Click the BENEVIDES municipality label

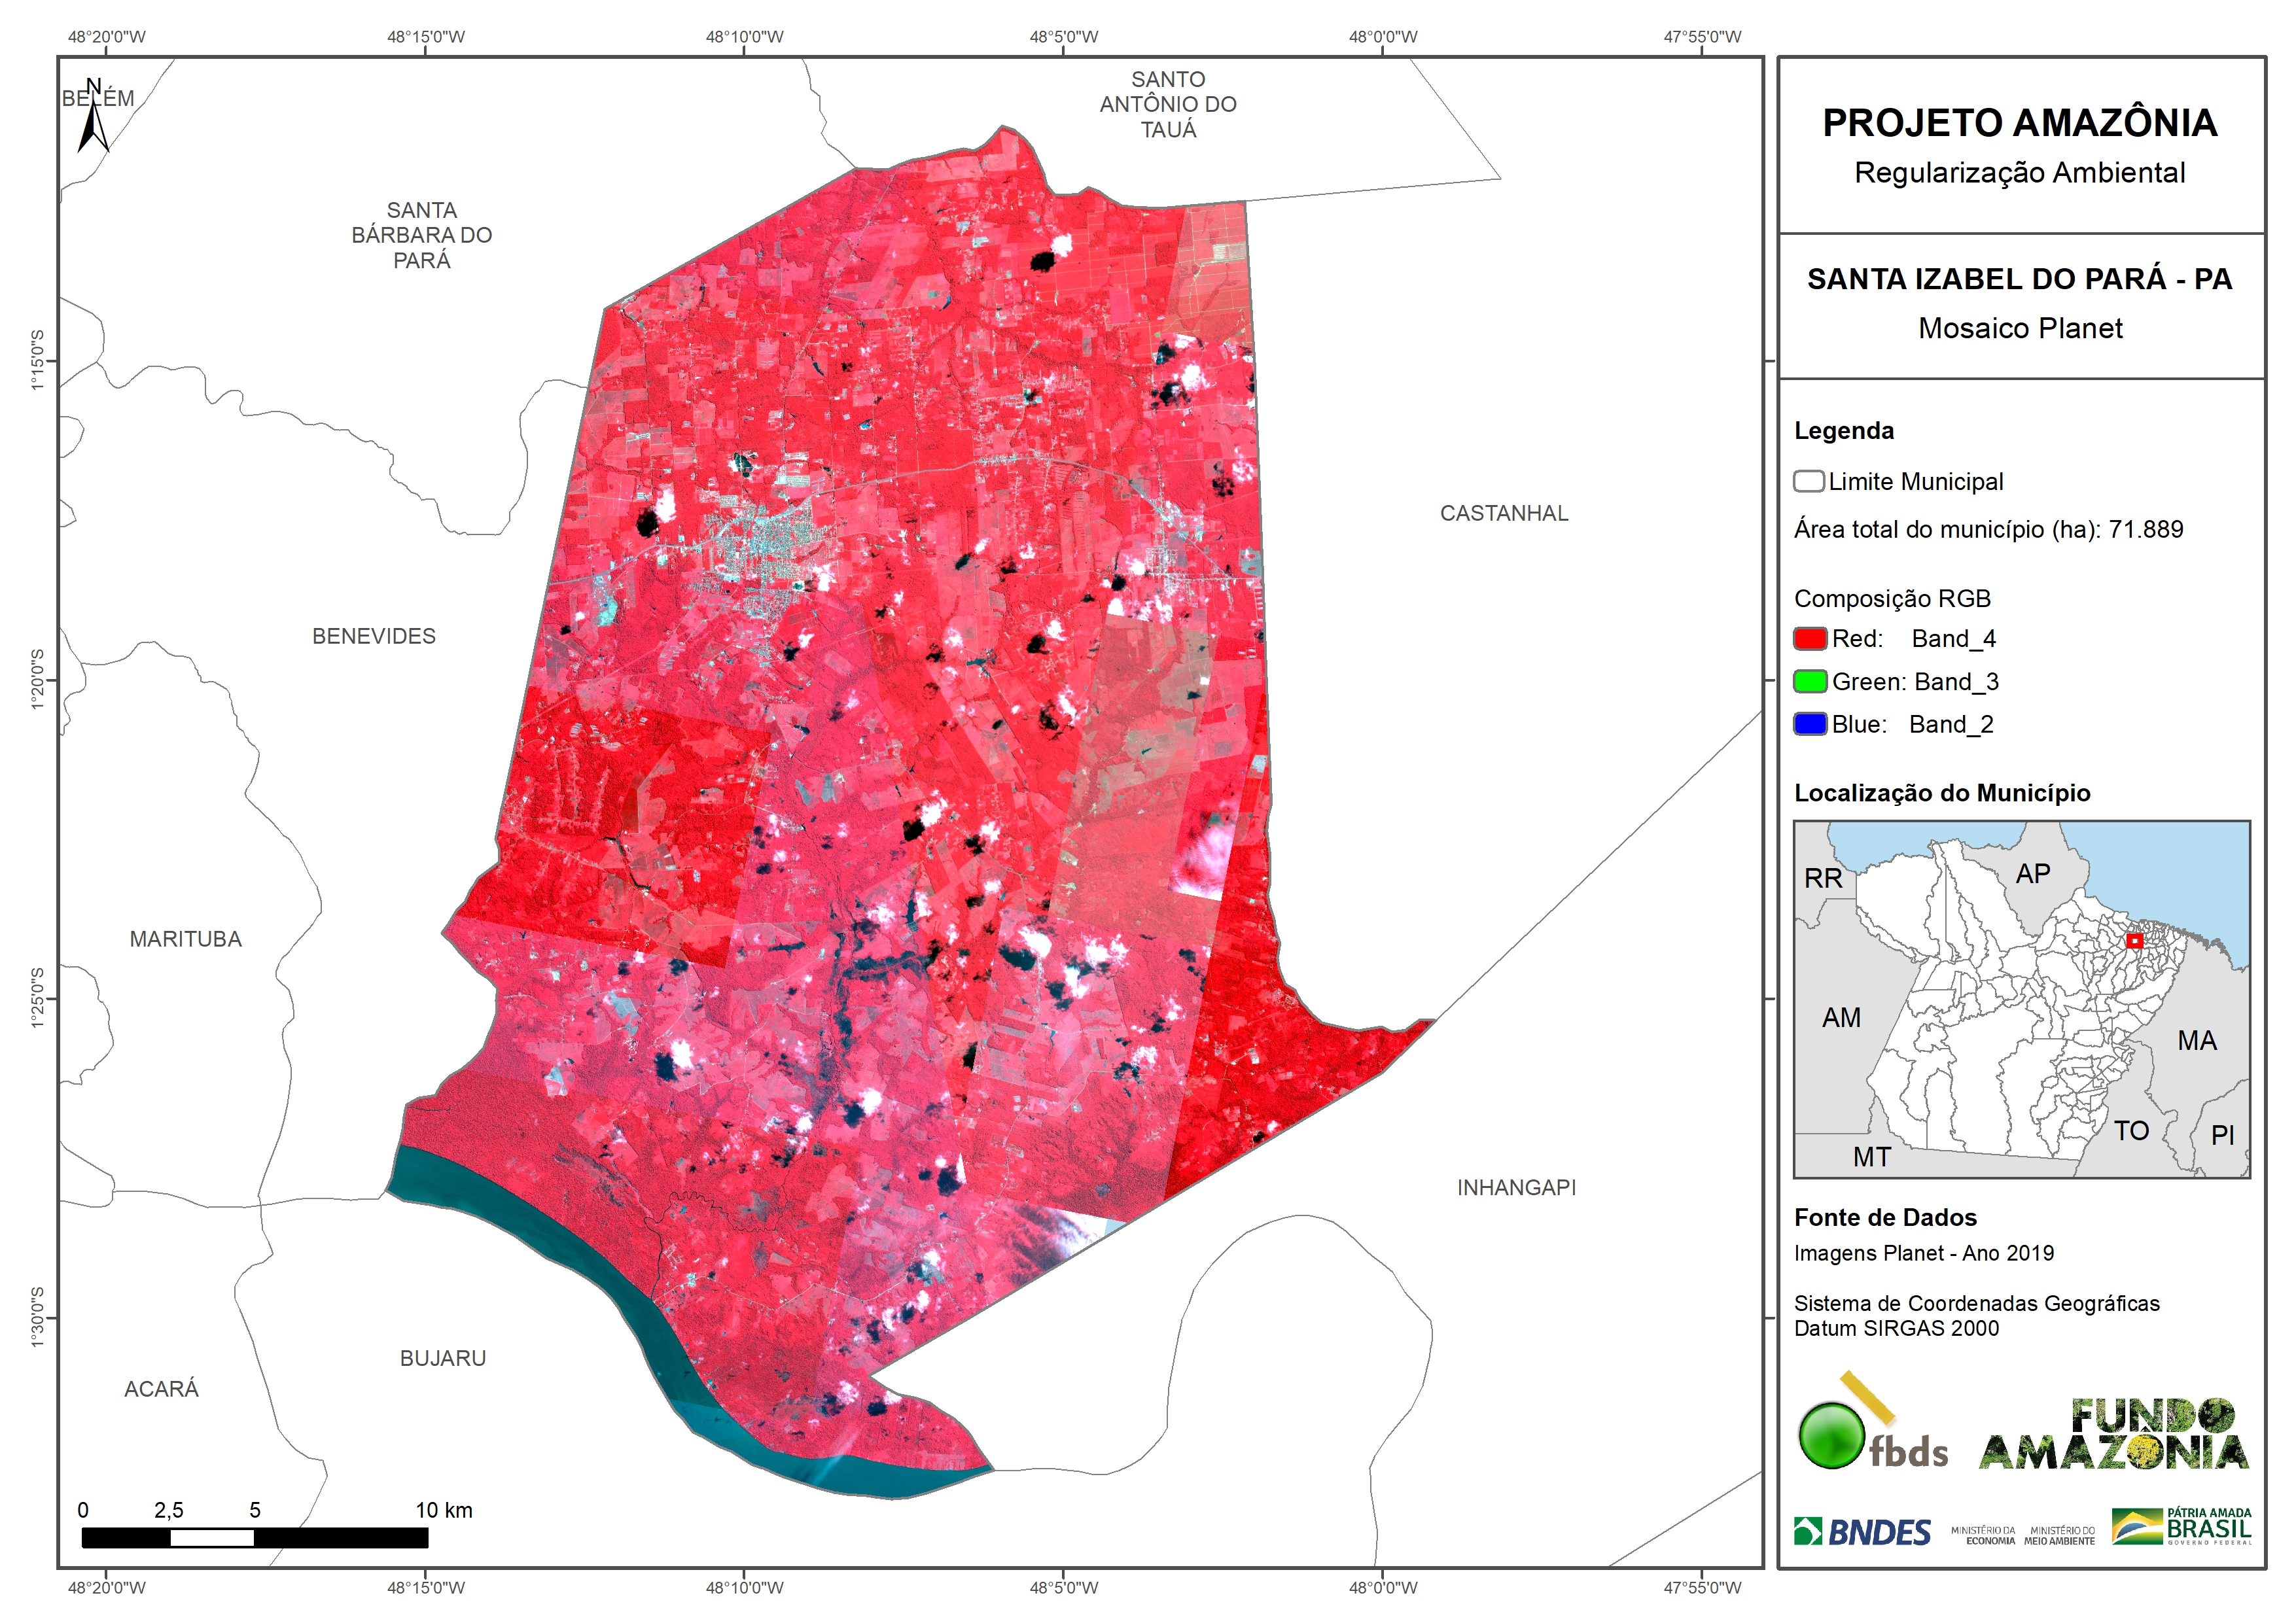pos(373,636)
